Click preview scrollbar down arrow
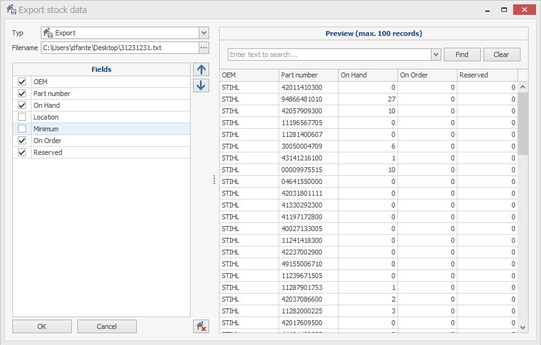The image size is (541, 345). [522, 328]
